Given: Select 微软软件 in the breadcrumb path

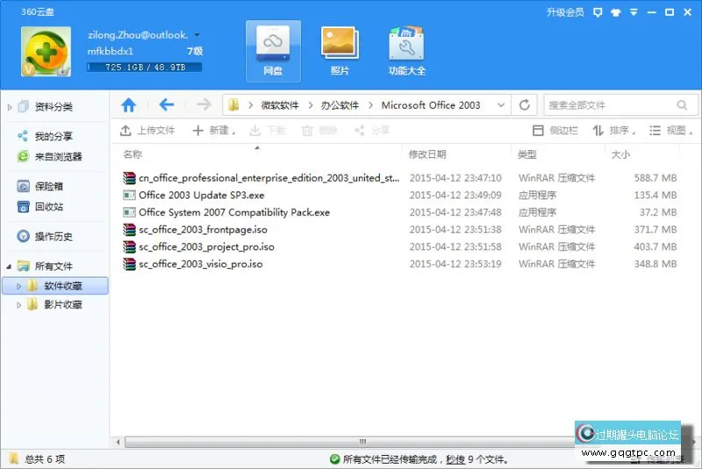Looking at the screenshot, I should click(280, 105).
